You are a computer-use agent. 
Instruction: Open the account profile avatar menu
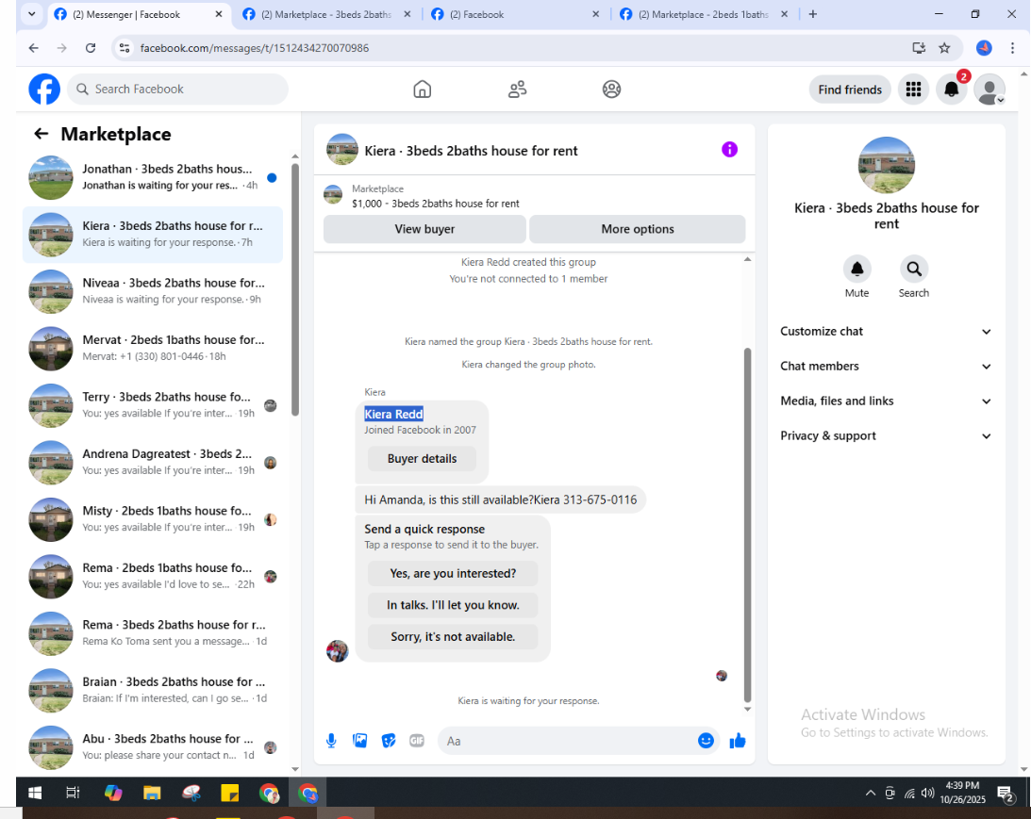pos(989,90)
